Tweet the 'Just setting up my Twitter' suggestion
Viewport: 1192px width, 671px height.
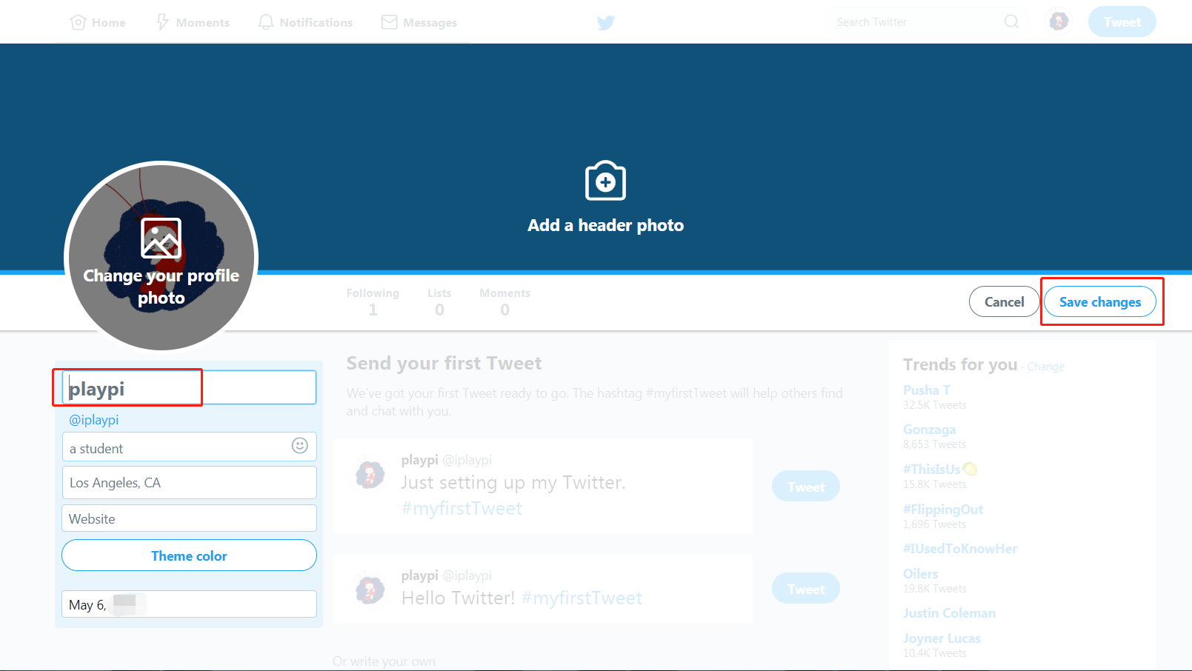(x=806, y=487)
